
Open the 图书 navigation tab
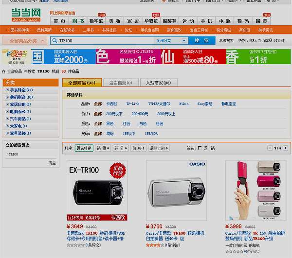(x=78, y=21)
